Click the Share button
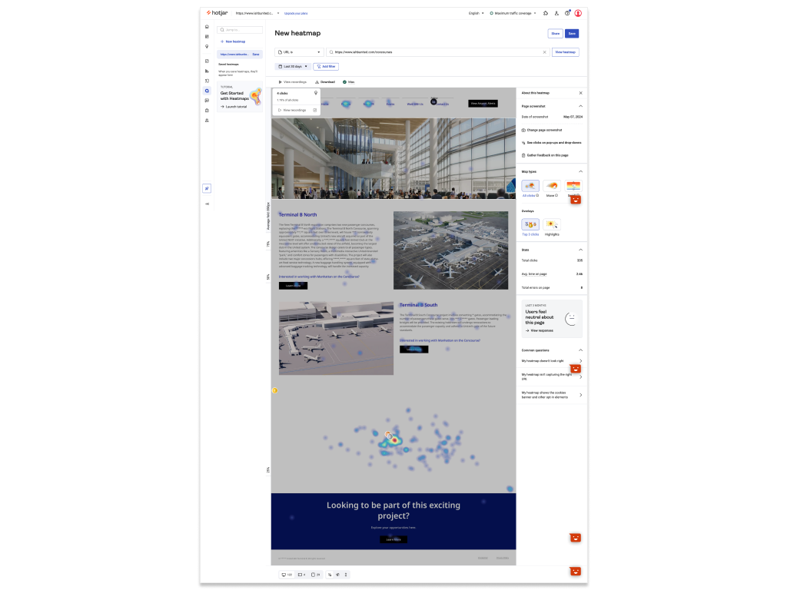This screenshot has width=787, height=590. [555, 34]
